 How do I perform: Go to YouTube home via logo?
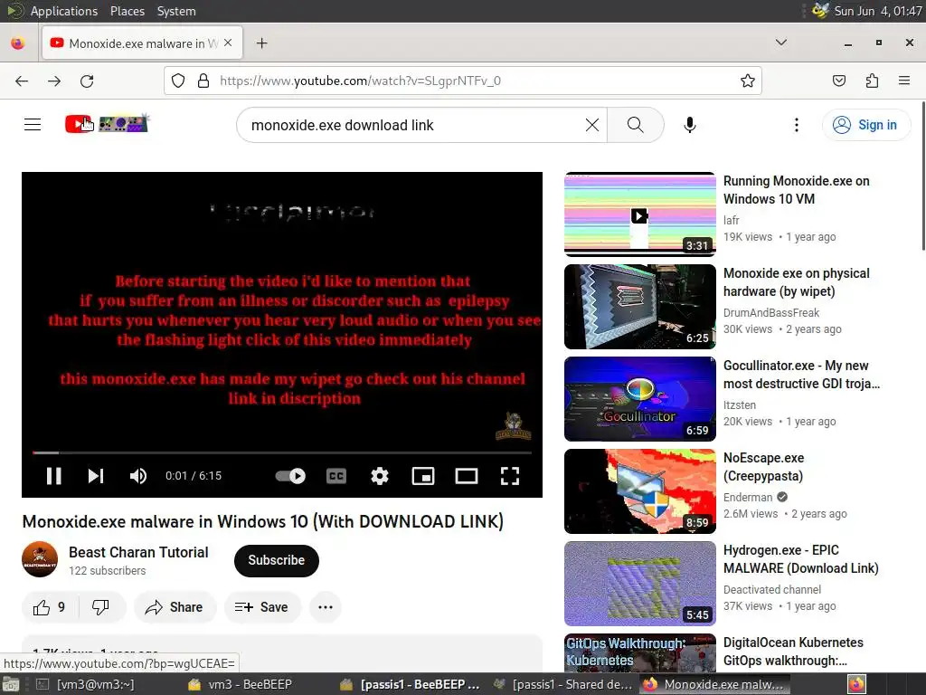click(x=107, y=123)
